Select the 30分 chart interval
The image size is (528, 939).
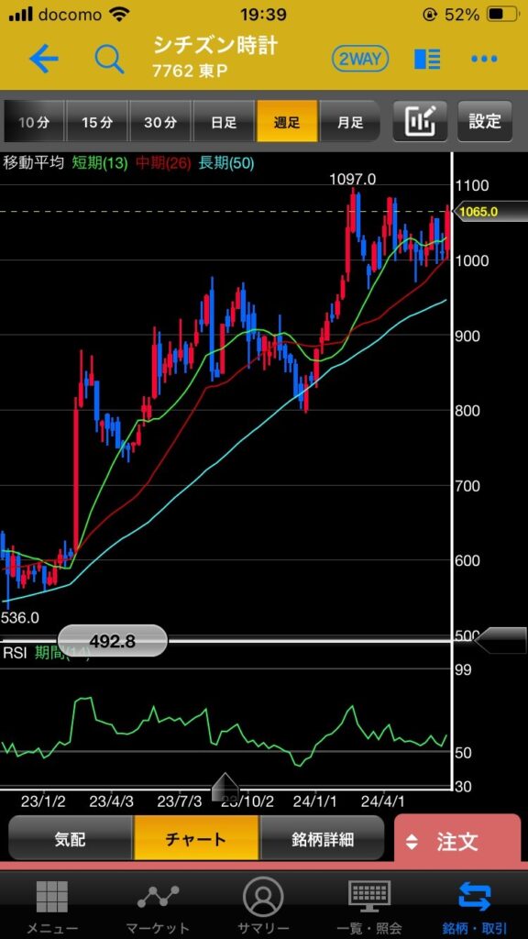tap(160, 122)
